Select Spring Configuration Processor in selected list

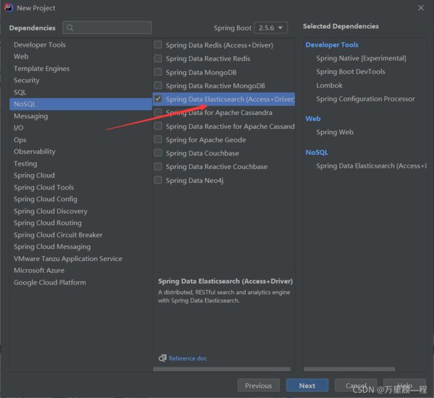pyautogui.click(x=366, y=99)
